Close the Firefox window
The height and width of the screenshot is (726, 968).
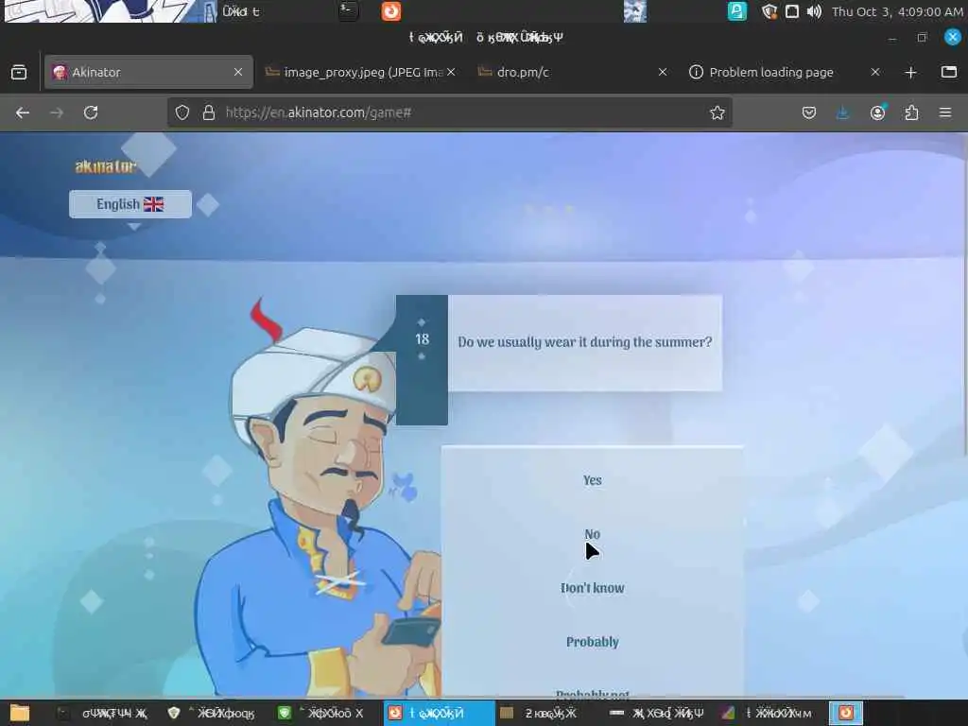tap(953, 37)
